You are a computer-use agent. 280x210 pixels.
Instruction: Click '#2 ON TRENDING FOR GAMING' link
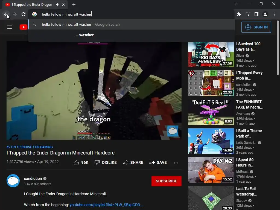click(30, 147)
